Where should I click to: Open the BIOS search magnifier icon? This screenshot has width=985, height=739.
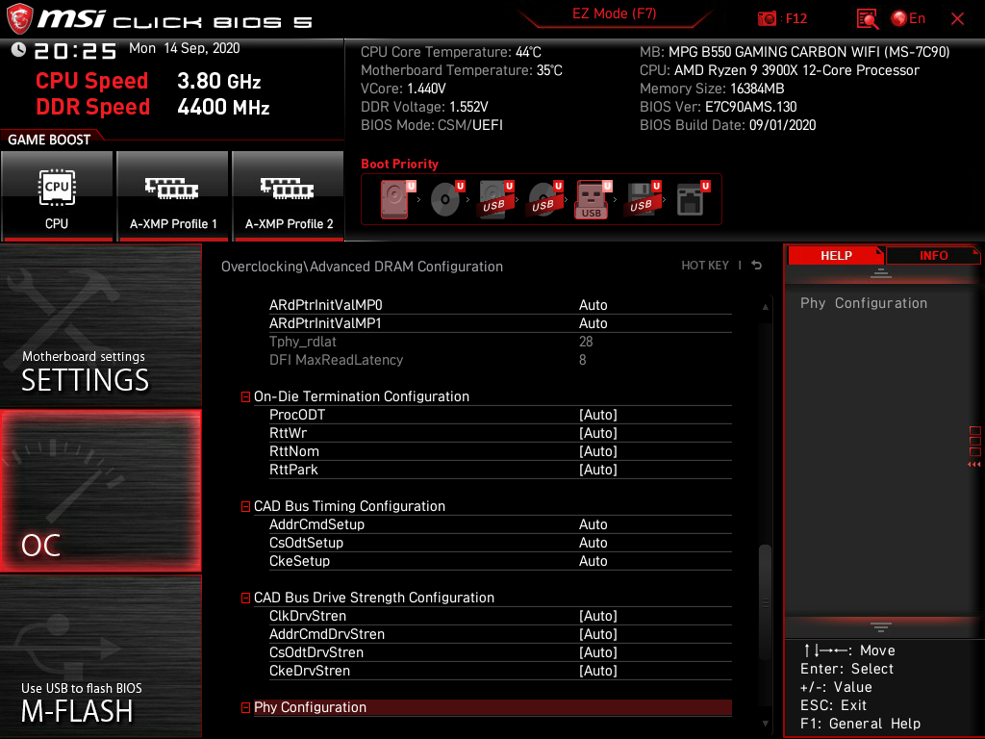point(868,19)
